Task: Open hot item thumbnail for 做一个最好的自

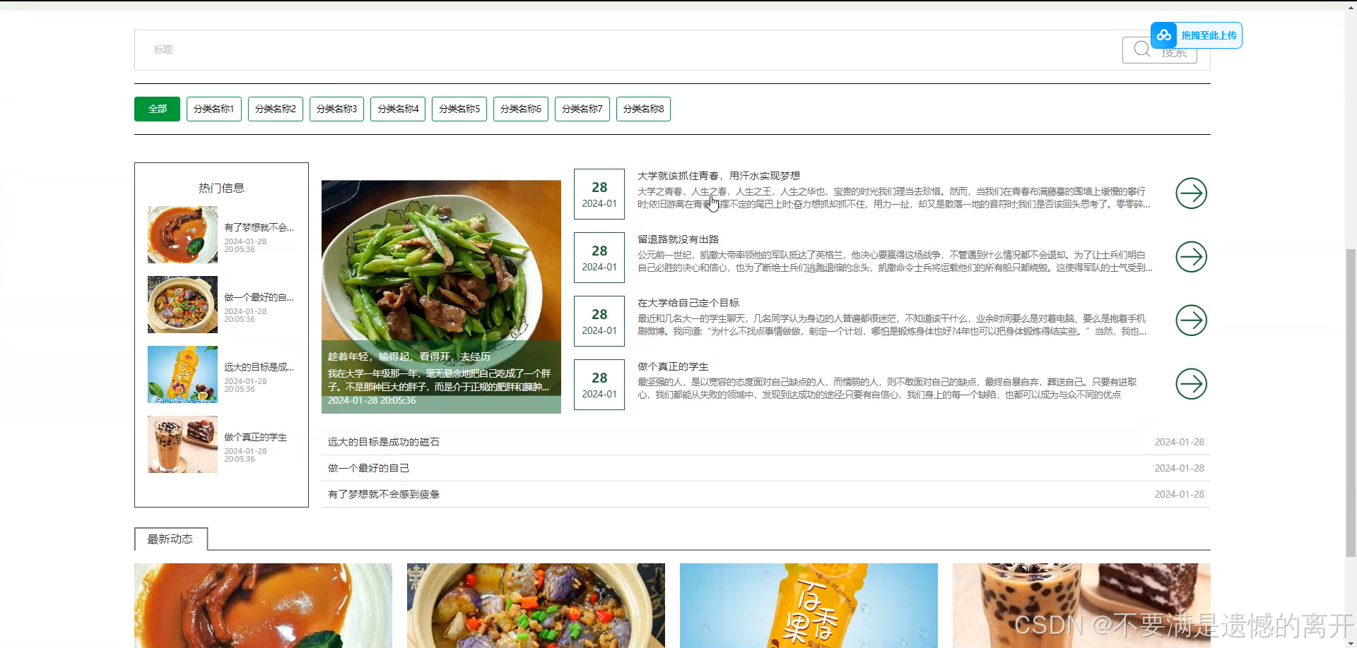Action: (182, 304)
